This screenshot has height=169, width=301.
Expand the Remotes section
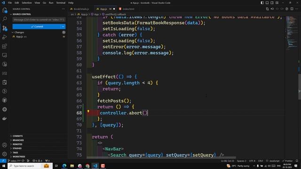point(17,144)
